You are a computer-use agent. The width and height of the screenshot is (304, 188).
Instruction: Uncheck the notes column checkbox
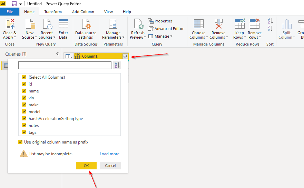(x=24, y=126)
